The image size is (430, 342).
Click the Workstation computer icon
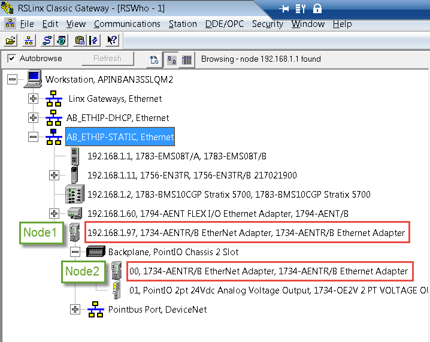coord(34,79)
